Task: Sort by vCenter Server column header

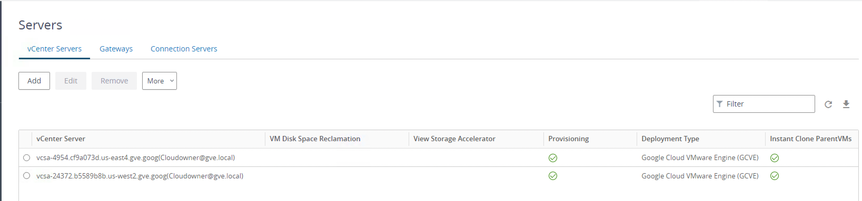Action: 61,139
